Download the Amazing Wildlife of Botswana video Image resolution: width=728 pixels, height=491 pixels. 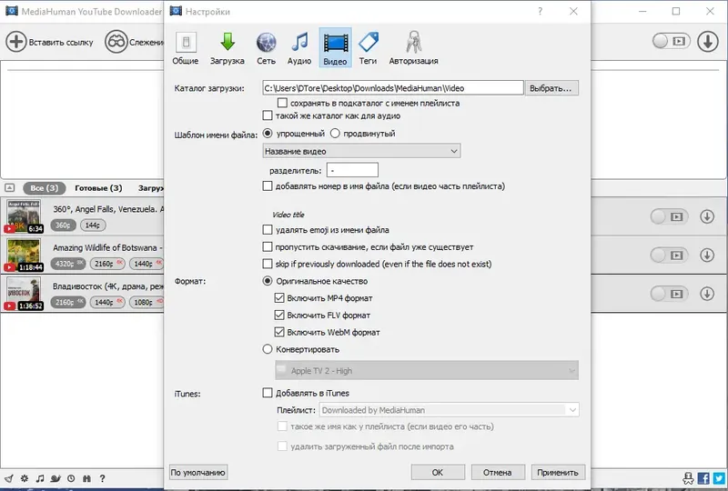(x=707, y=256)
